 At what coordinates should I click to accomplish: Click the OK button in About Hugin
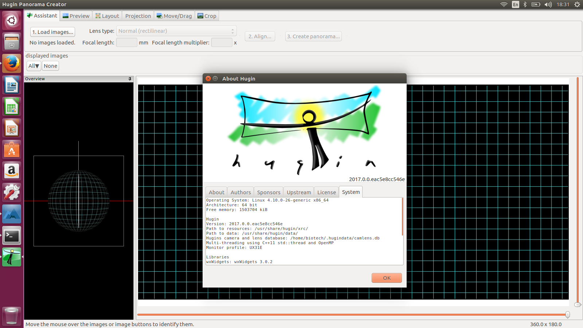pos(387,278)
